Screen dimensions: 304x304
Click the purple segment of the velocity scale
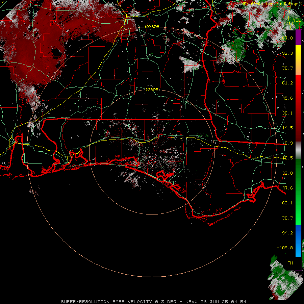298,37
